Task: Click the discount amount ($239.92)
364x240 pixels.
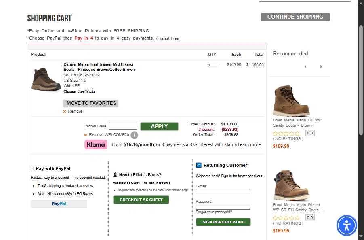Action: pos(230,129)
